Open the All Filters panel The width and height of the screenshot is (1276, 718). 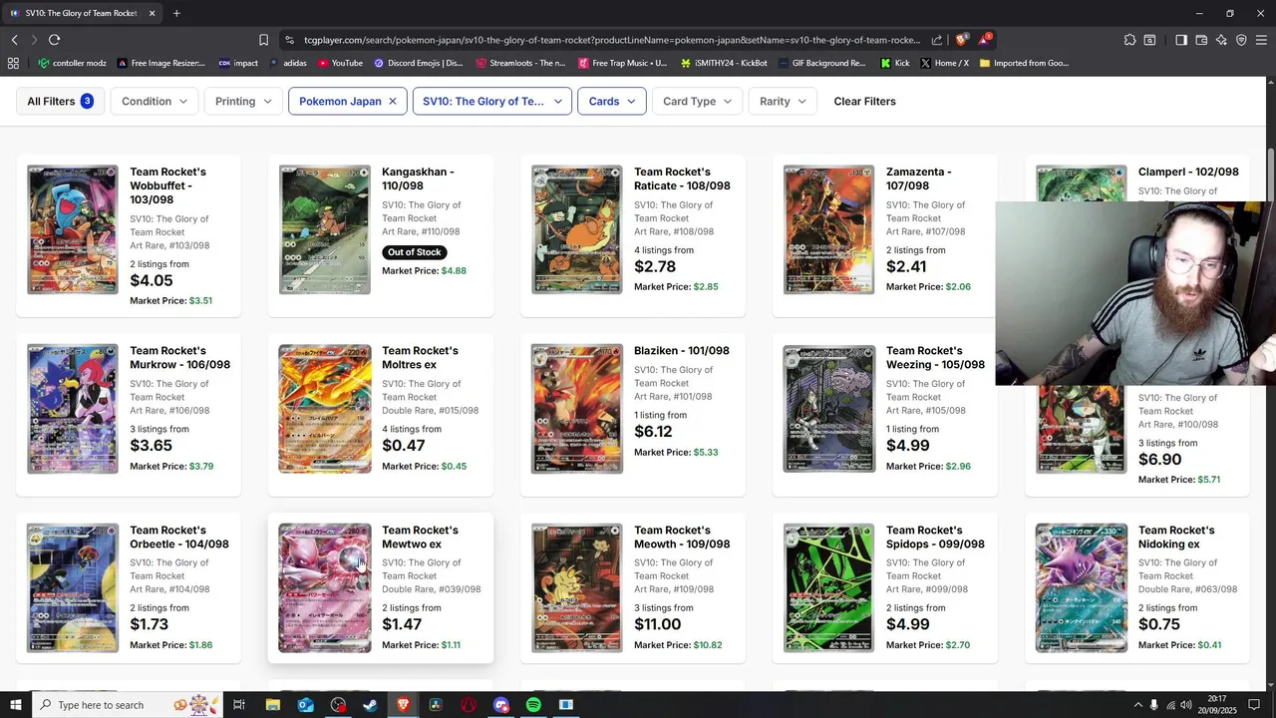click(x=60, y=102)
